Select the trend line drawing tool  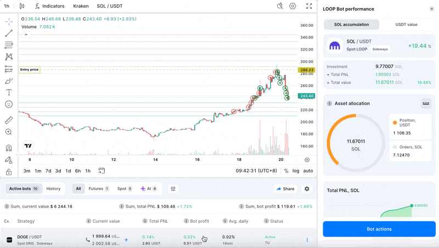(9, 33)
